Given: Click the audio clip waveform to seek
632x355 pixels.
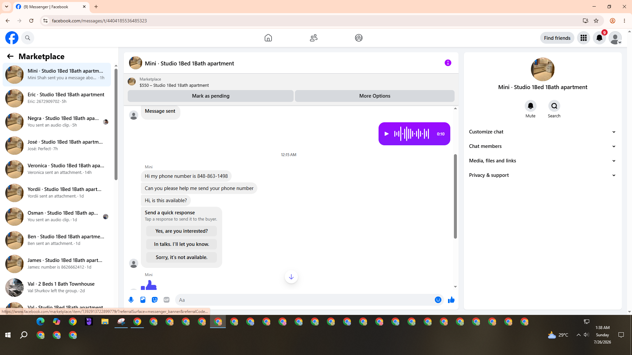Looking at the screenshot, I should (412, 134).
